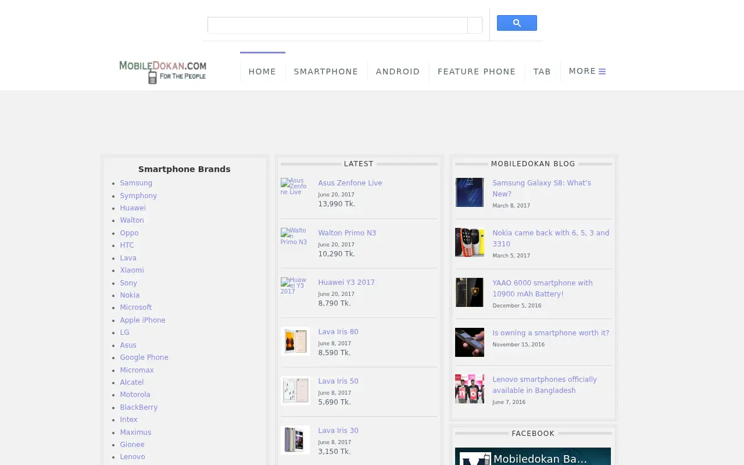
Task: Open Lenovo smartphones officially available post
Action: click(545, 385)
